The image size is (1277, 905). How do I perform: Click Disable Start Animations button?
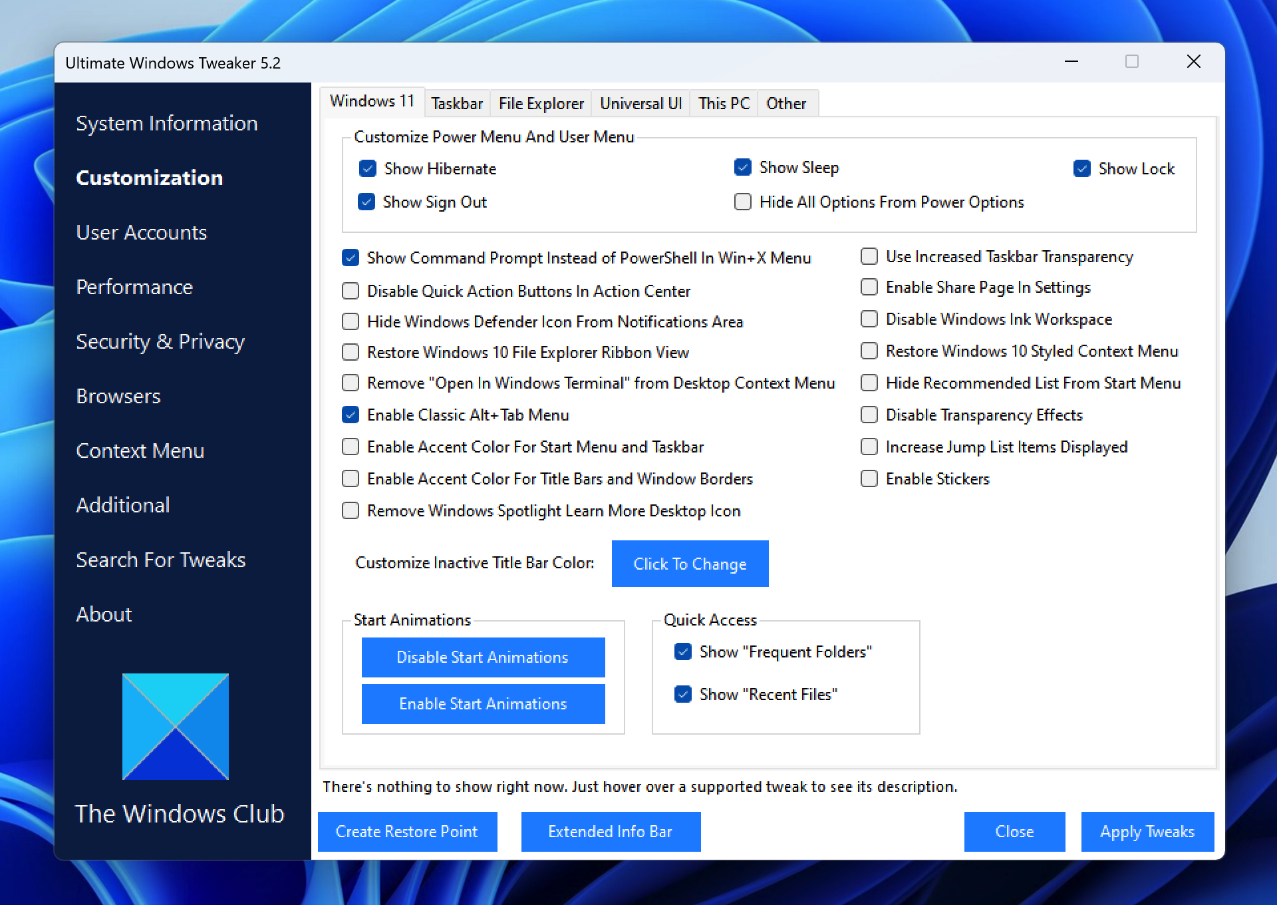[483, 657]
